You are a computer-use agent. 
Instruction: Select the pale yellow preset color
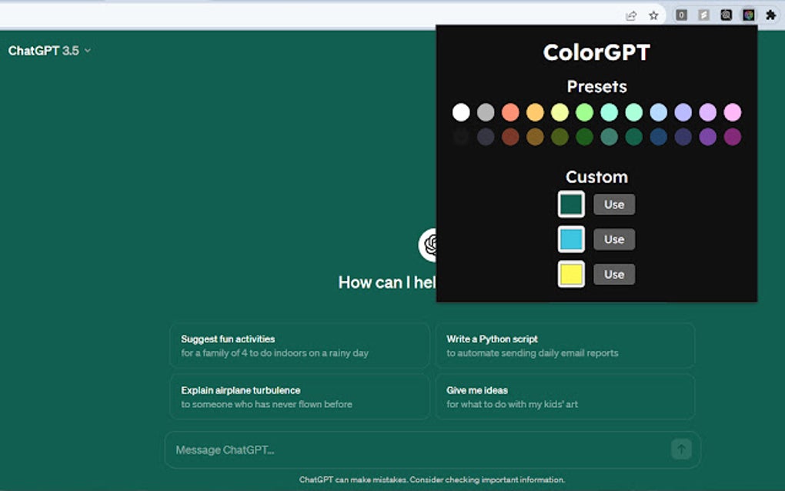(x=560, y=112)
